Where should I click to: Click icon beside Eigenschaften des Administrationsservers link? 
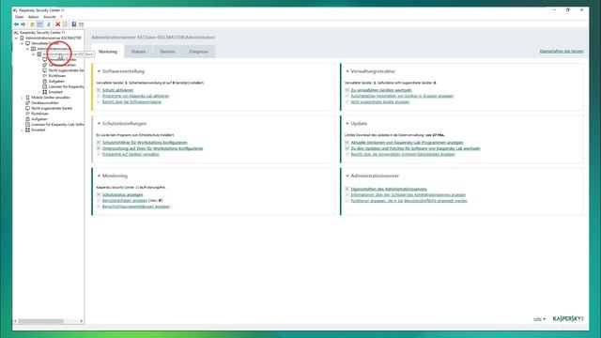pos(347,189)
